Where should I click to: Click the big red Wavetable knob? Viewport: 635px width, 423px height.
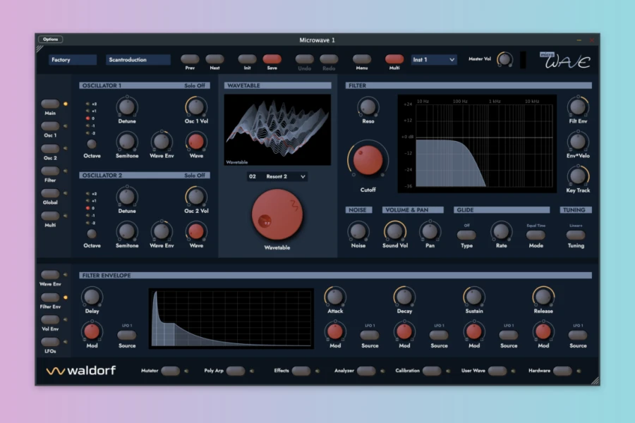[277, 214]
